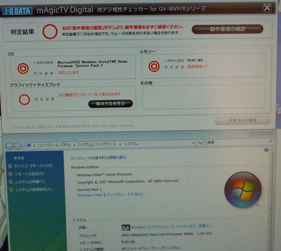
Task: Close the System control panel window
Action: point(270,133)
